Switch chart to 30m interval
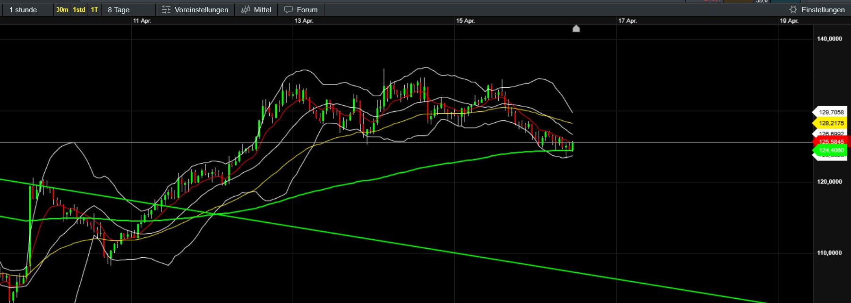The height and width of the screenshot is (303, 851). [62, 9]
